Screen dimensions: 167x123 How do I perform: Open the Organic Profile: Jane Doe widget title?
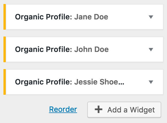pyautogui.click(x=62, y=17)
